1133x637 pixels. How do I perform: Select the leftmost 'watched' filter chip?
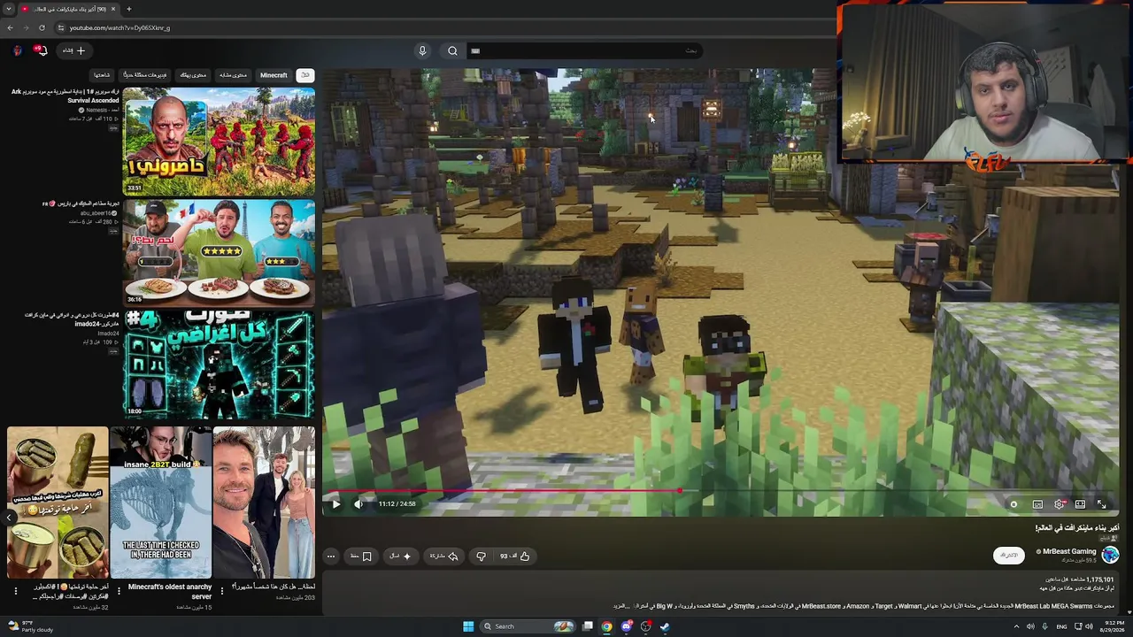(x=102, y=75)
